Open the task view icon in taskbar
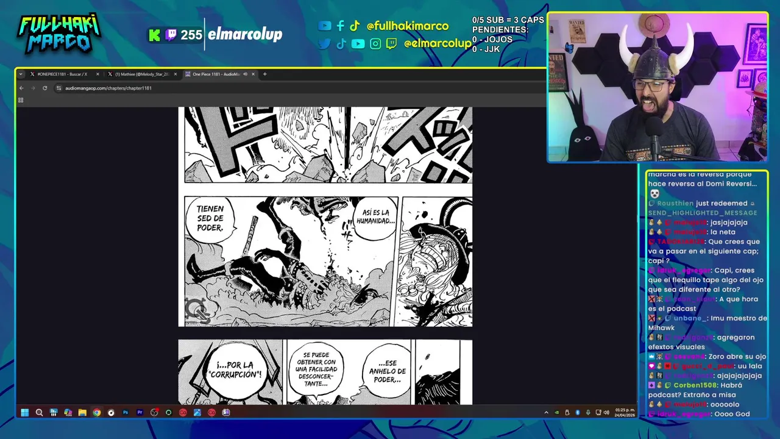Screen dimensions: 780x439 point(54,412)
